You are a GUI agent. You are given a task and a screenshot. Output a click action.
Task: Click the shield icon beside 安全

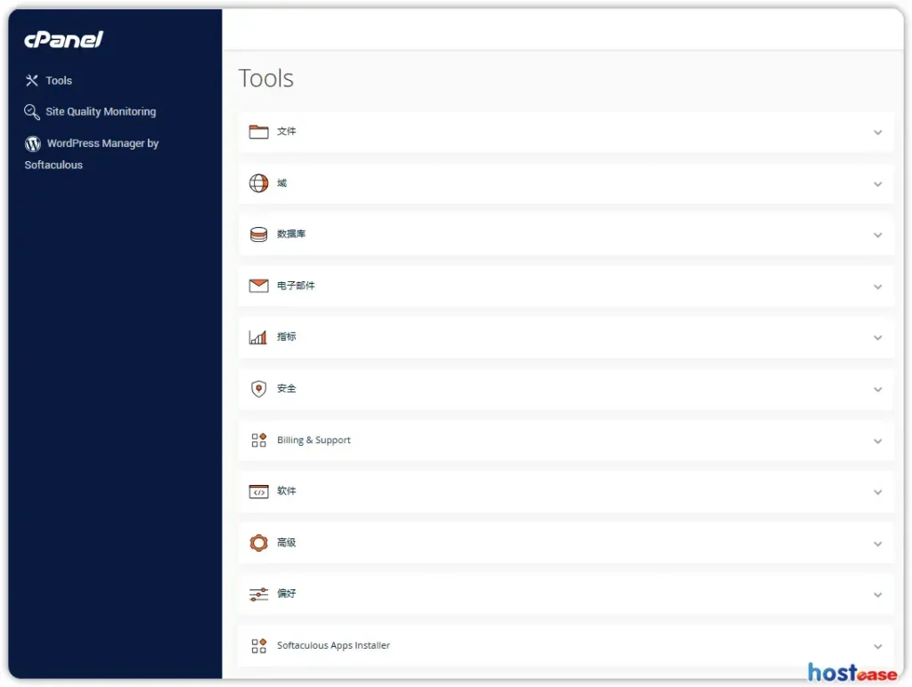(x=258, y=389)
